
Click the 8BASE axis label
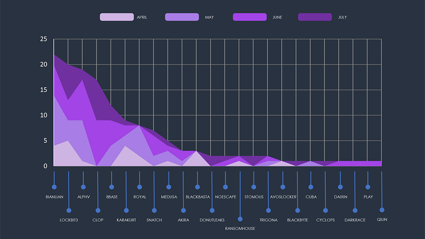(x=112, y=197)
